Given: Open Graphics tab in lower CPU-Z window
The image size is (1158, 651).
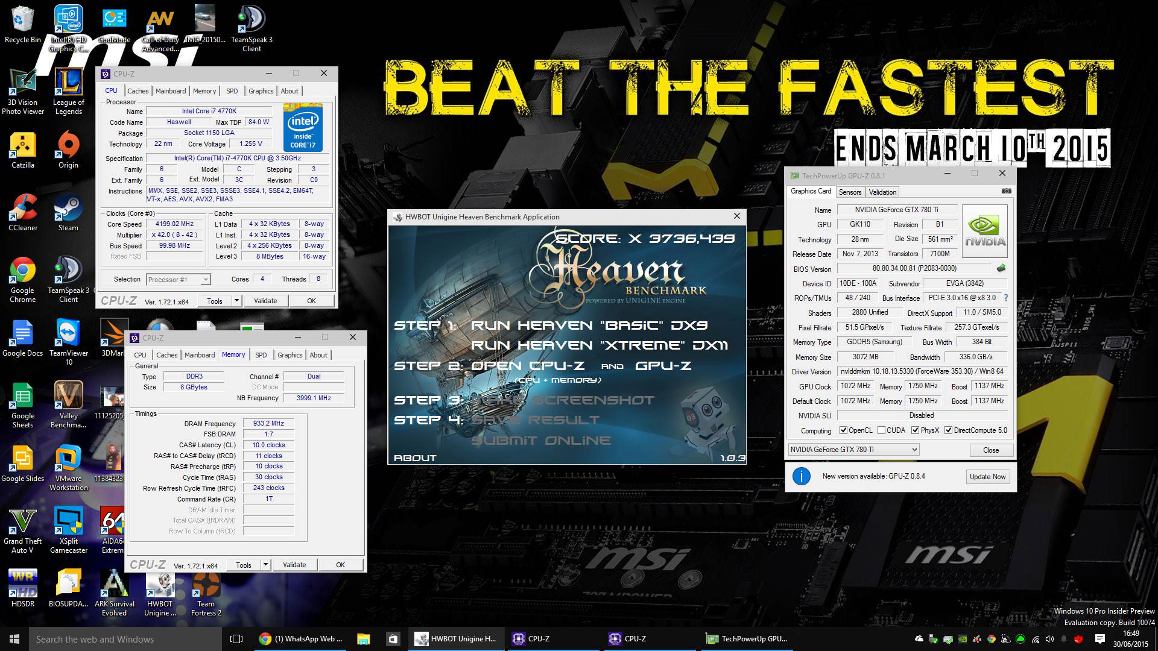Looking at the screenshot, I should pyautogui.click(x=290, y=355).
